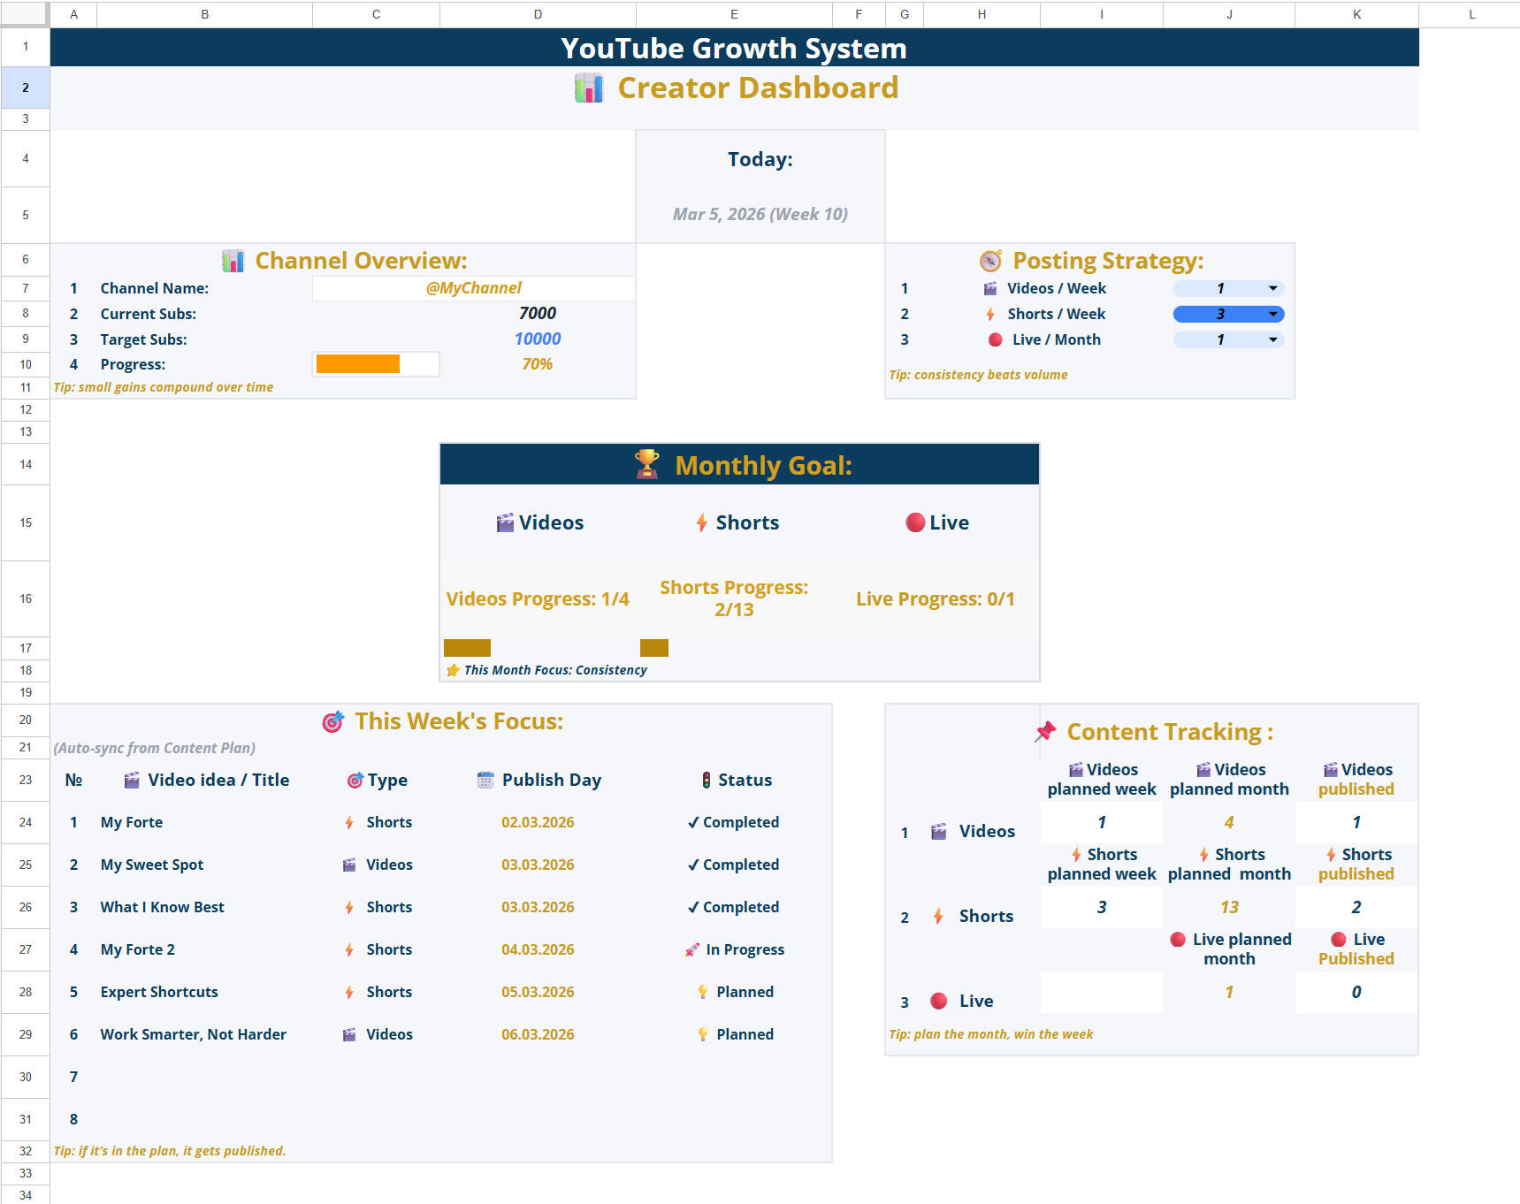The width and height of the screenshot is (1520, 1204).
Task: Click the pushpin icon beside Content Tracking
Action: pyautogui.click(x=1045, y=732)
